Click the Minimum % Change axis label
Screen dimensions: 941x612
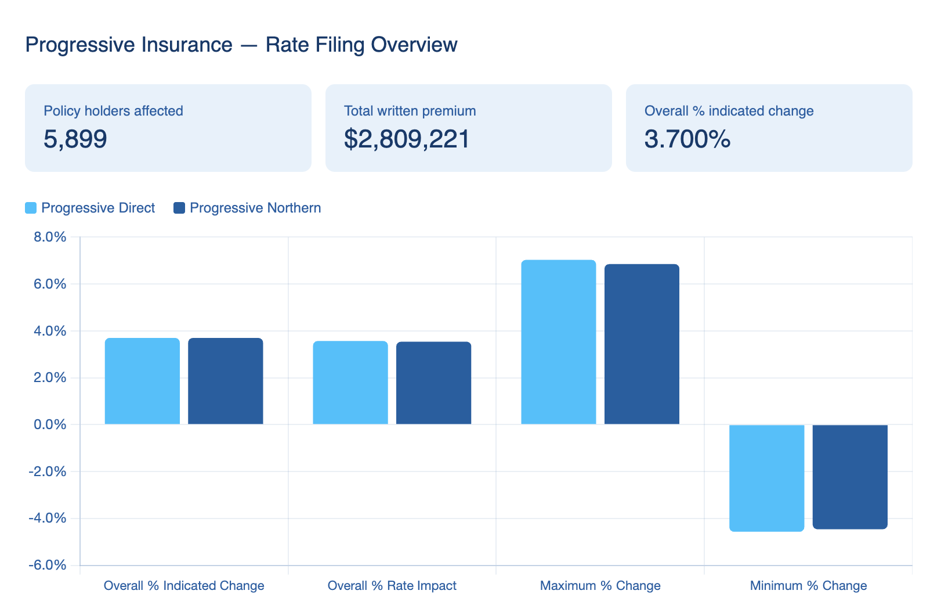coord(808,585)
